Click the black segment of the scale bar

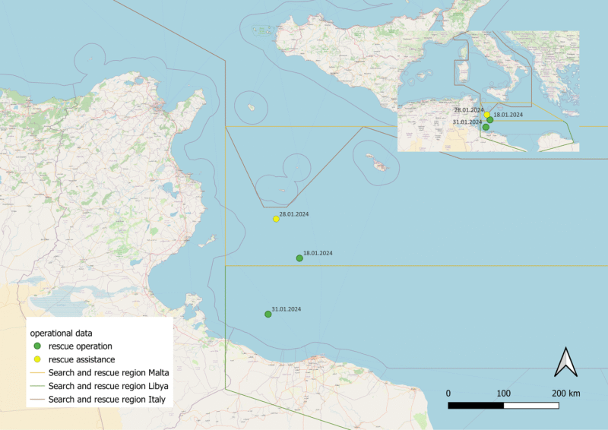tap(477, 406)
